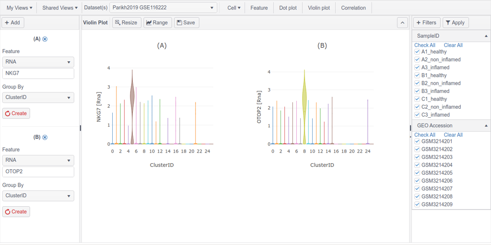Screen dimensions: 491x245
Task: Click the brown cluster 5 violin in plot (A)
Action: click(132, 107)
